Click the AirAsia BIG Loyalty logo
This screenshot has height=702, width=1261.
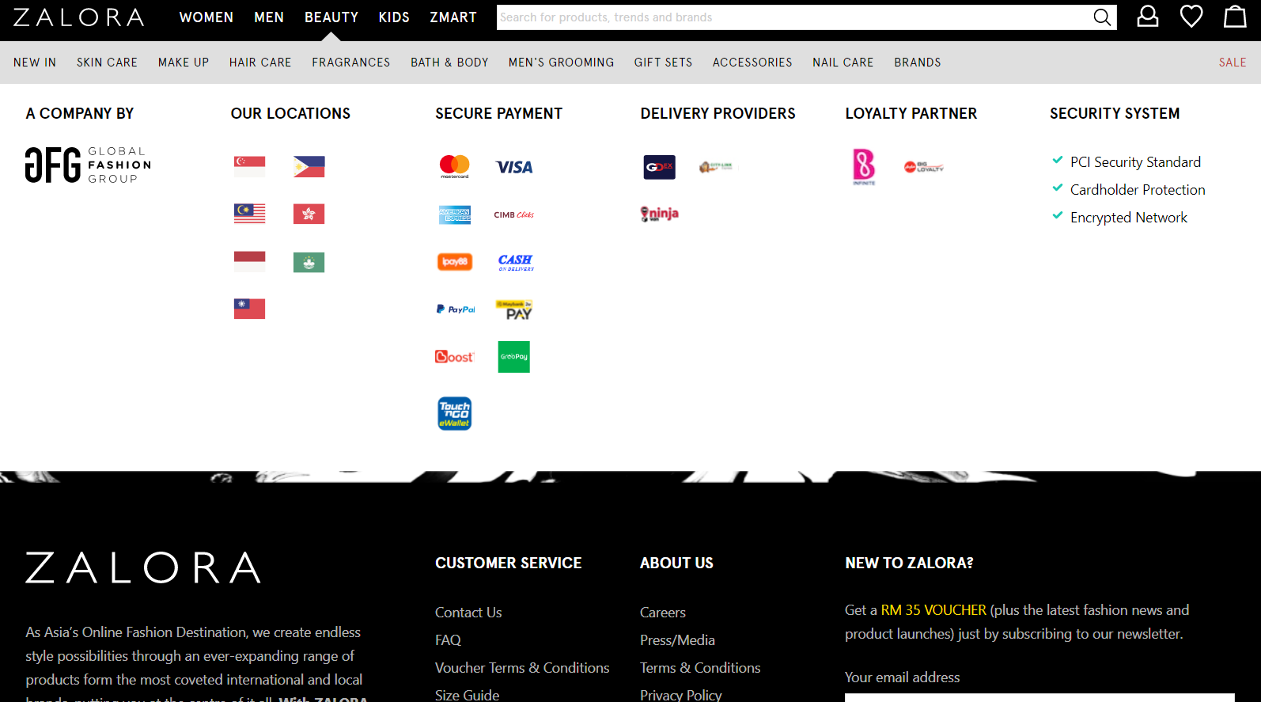point(924,167)
